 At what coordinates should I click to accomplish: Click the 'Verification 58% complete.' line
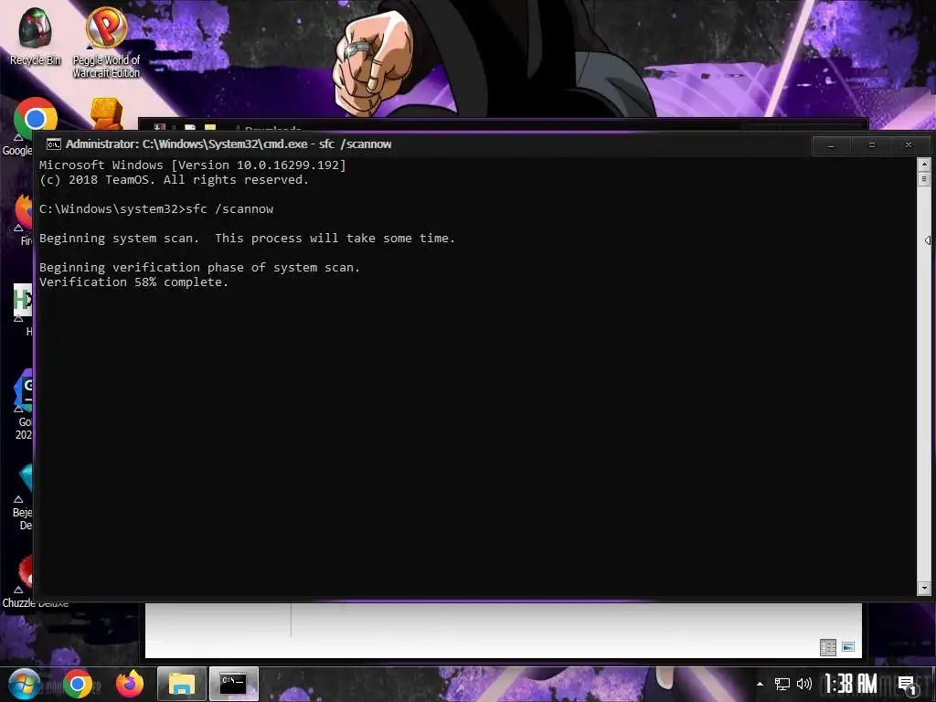[x=133, y=282]
